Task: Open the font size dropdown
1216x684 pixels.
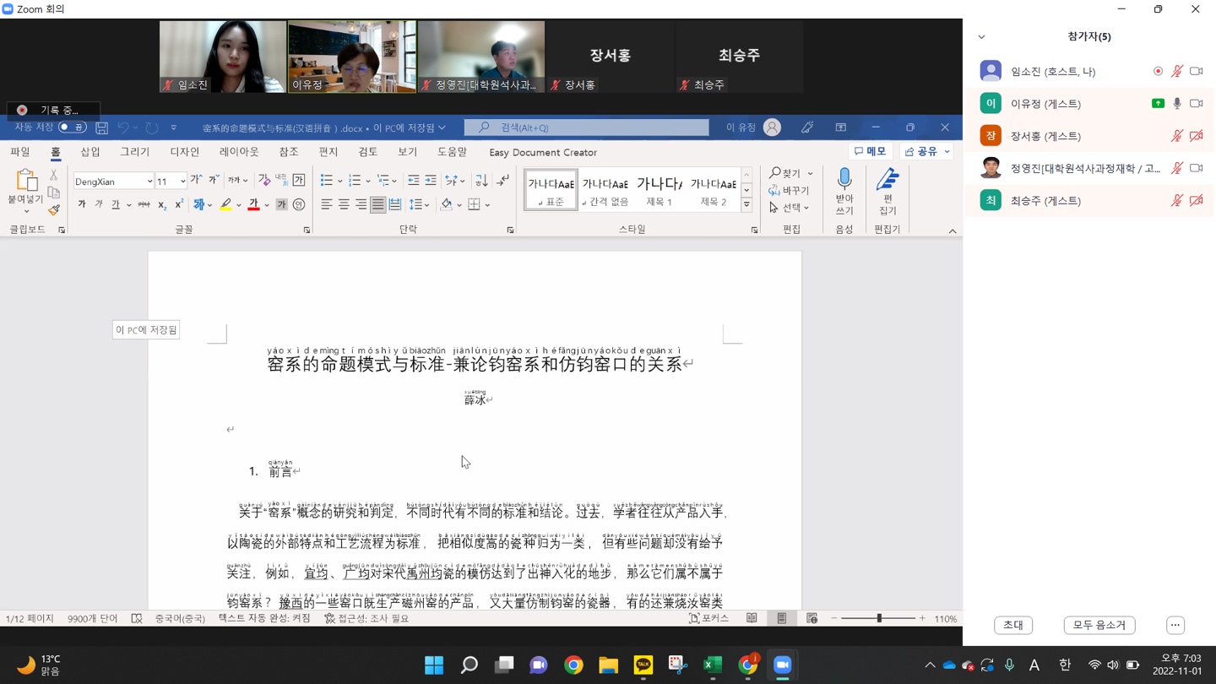Action: pyautogui.click(x=182, y=182)
